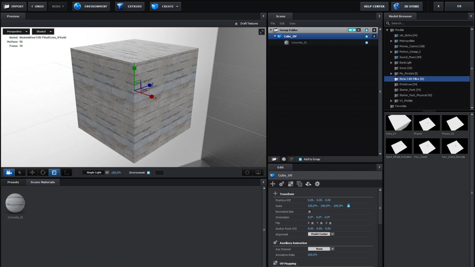Image resolution: width=475 pixels, height=267 pixels.
Task: Toggle visibility of the Concrete_01 material
Action: pyautogui.click(x=367, y=43)
